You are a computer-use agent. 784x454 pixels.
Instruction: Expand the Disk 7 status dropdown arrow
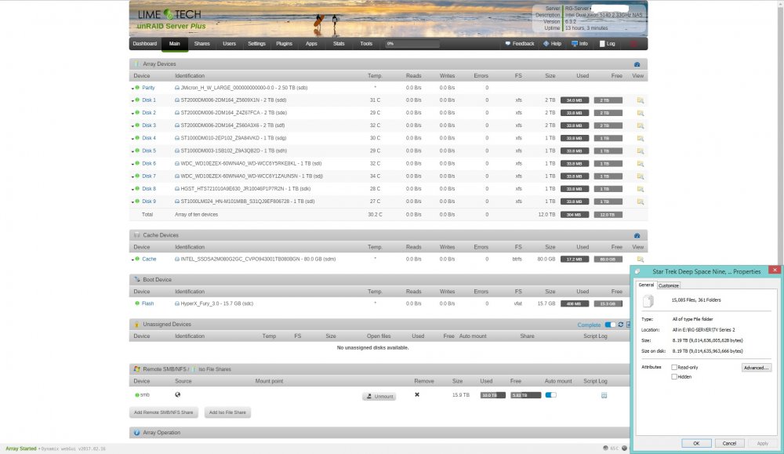(133, 177)
